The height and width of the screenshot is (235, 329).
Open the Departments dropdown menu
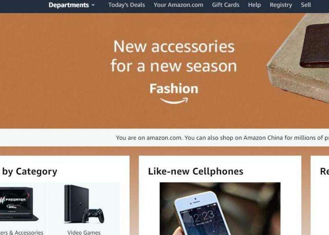pyautogui.click(x=72, y=5)
